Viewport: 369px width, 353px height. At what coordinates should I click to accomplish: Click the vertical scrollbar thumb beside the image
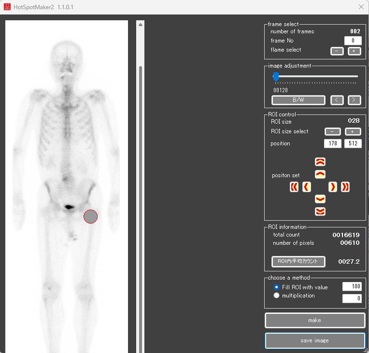click(x=141, y=210)
